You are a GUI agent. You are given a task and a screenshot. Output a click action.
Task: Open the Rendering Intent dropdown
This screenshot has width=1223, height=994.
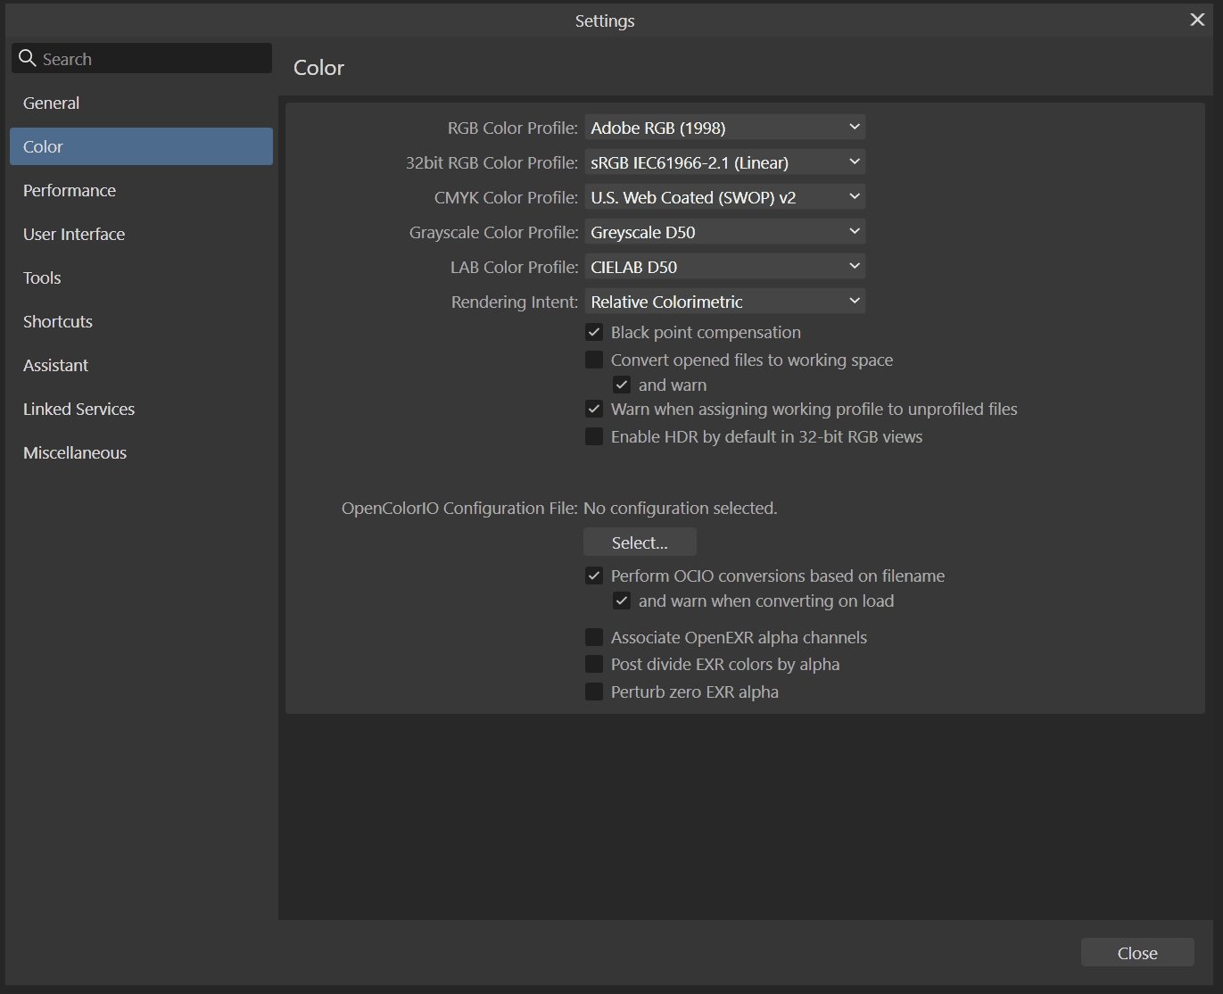pos(724,302)
